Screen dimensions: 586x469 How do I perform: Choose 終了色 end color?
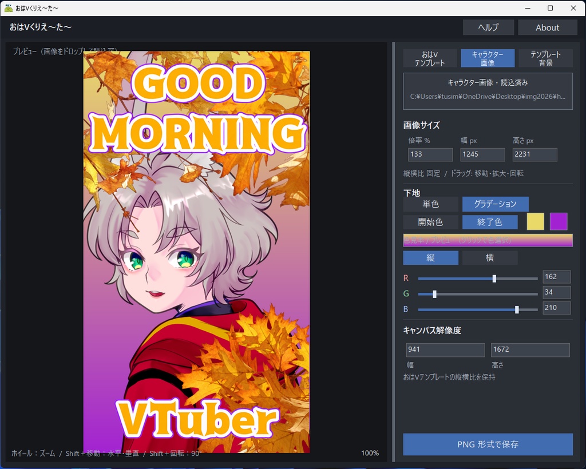[490, 222]
